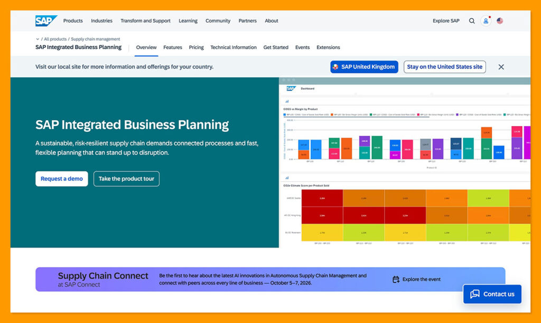Click Stay on the United States site

(x=444, y=67)
